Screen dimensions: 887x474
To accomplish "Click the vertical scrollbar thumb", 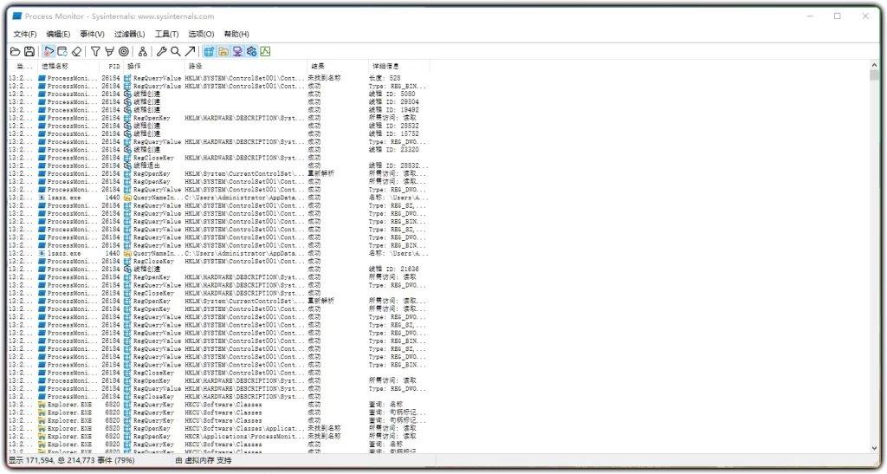I will pyautogui.click(x=875, y=75).
